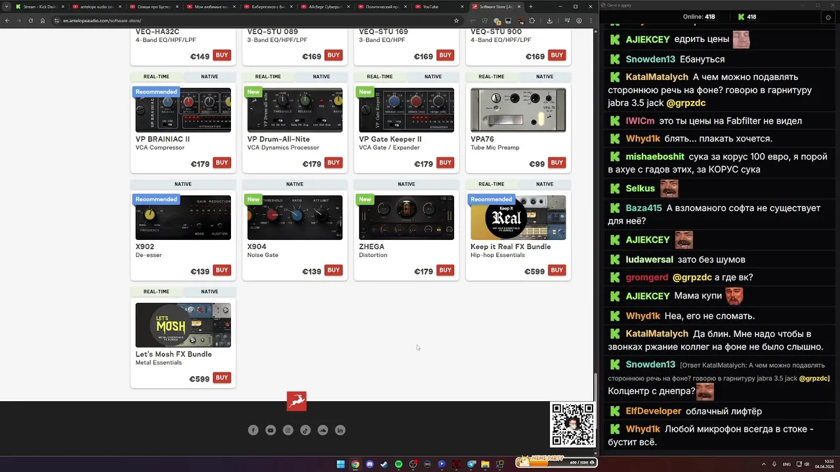
Task: Click microphone icon in system tray
Action: coord(774,464)
